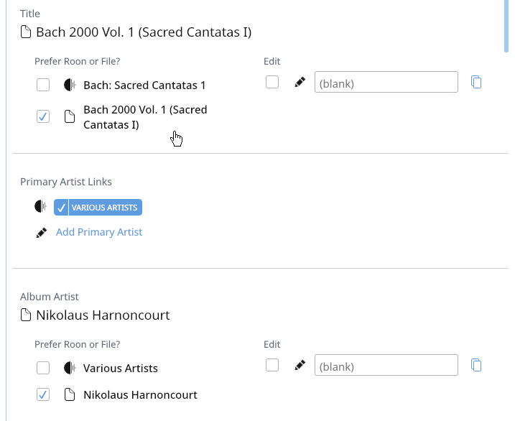Click the Roon icon in Primary Artist Links
Viewport: 515px width, 421px height.
coord(40,207)
